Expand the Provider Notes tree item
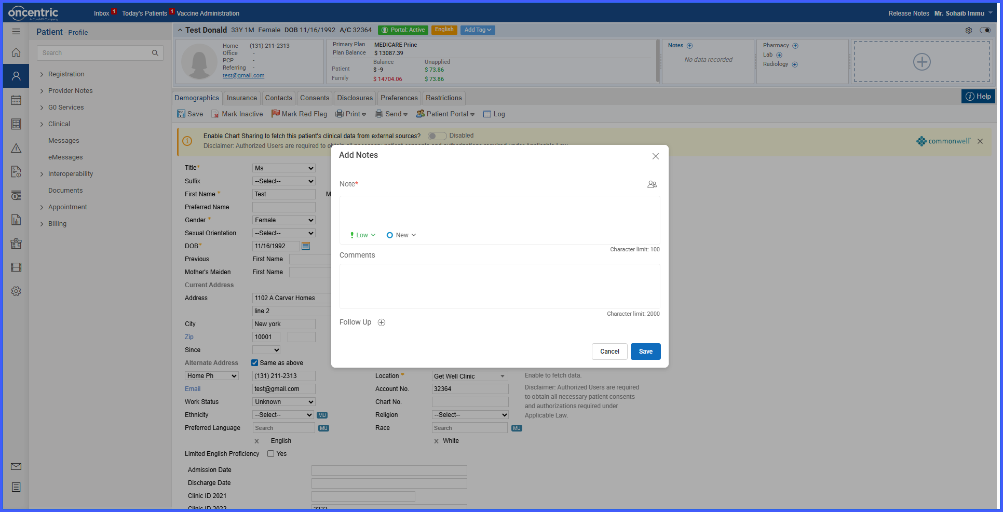 (x=70, y=91)
